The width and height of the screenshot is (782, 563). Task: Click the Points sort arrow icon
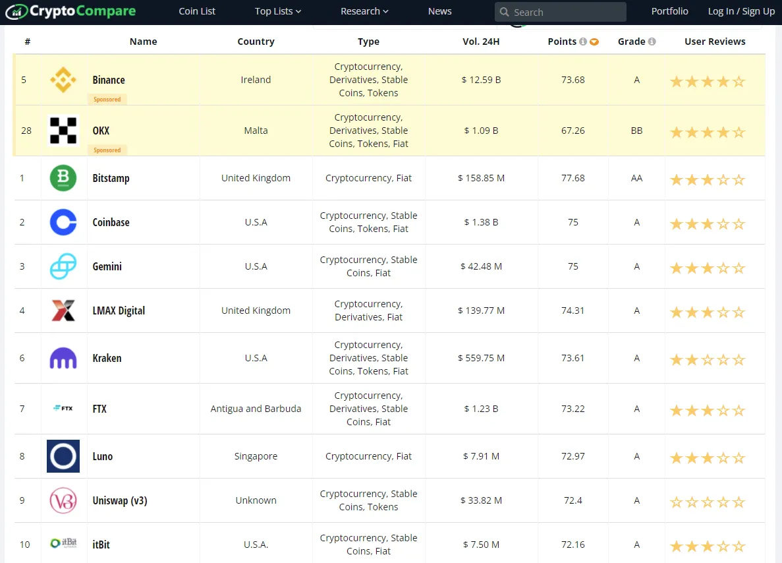[x=594, y=42]
